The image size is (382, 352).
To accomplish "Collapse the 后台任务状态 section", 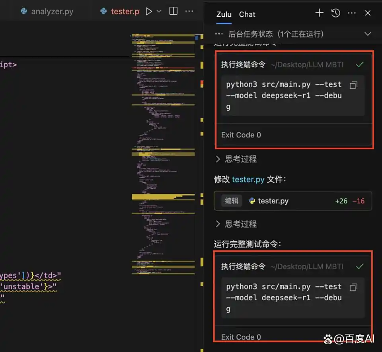I will 368,34.
